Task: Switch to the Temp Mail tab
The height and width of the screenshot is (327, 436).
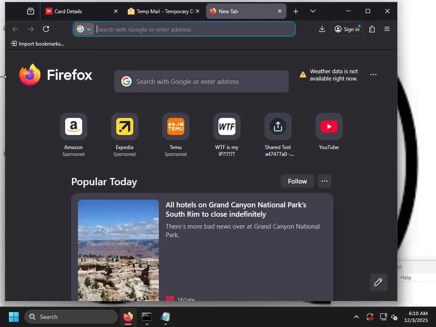Action: pyautogui.click(x=164, y=11)
